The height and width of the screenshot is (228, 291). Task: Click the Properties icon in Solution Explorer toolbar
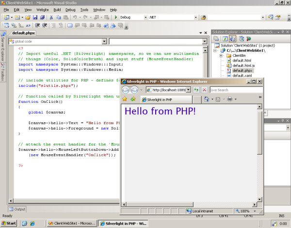coord(216,39)
